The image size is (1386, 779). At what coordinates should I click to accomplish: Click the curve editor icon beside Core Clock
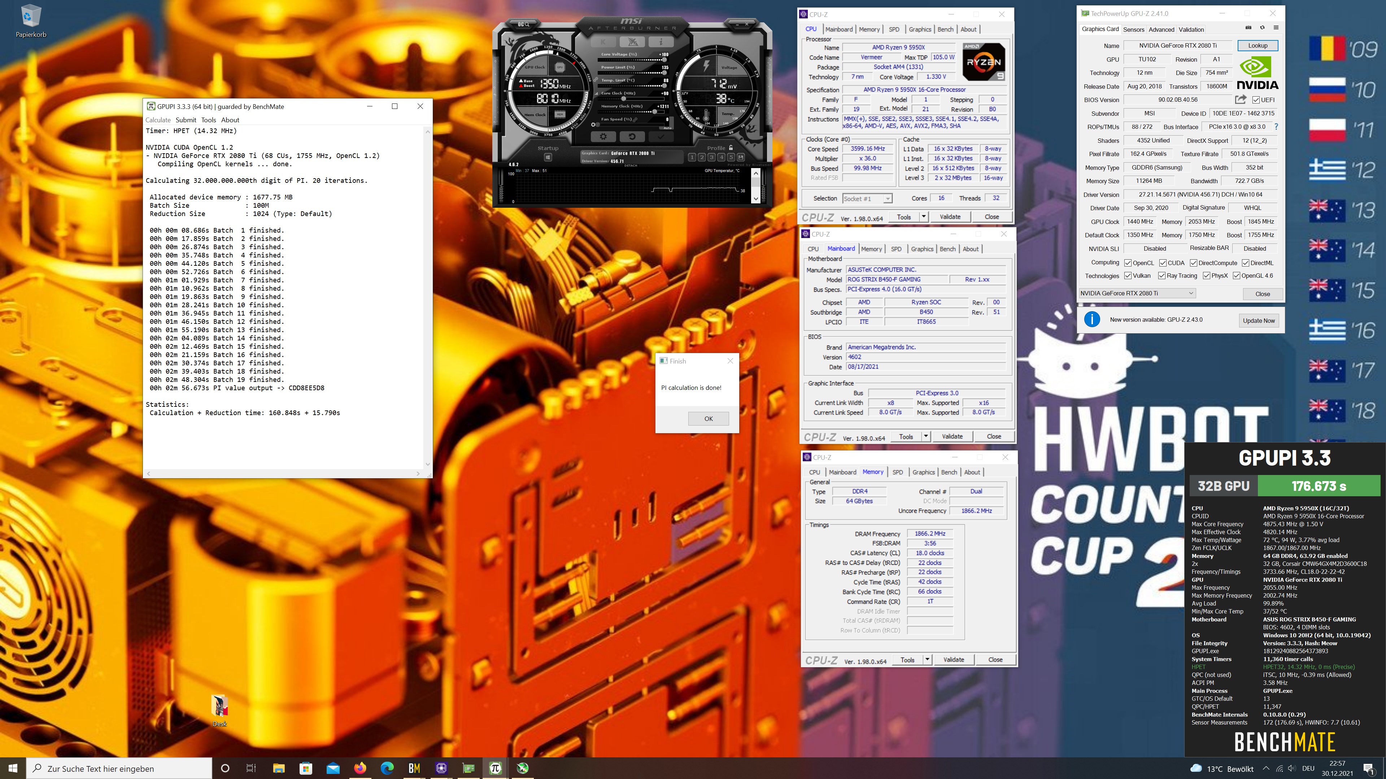[x=596, y=93]
